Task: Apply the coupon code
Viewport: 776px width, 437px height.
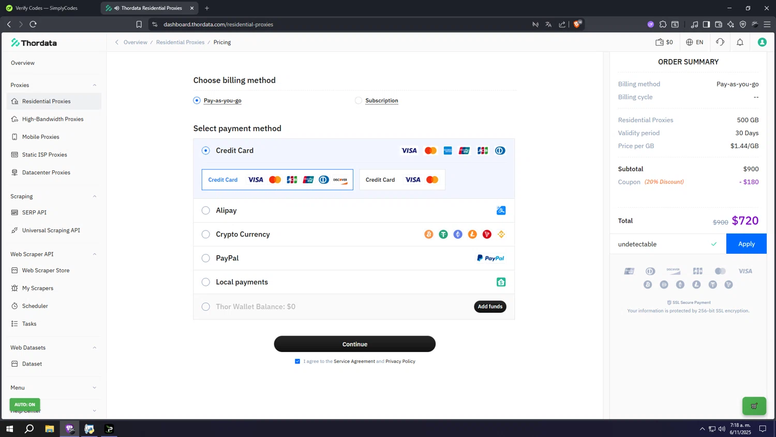Action: point(746,244)
